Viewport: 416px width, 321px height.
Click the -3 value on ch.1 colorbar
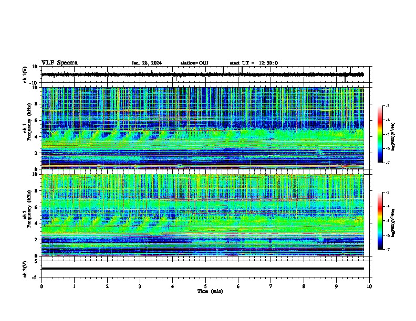pos(388,106)
